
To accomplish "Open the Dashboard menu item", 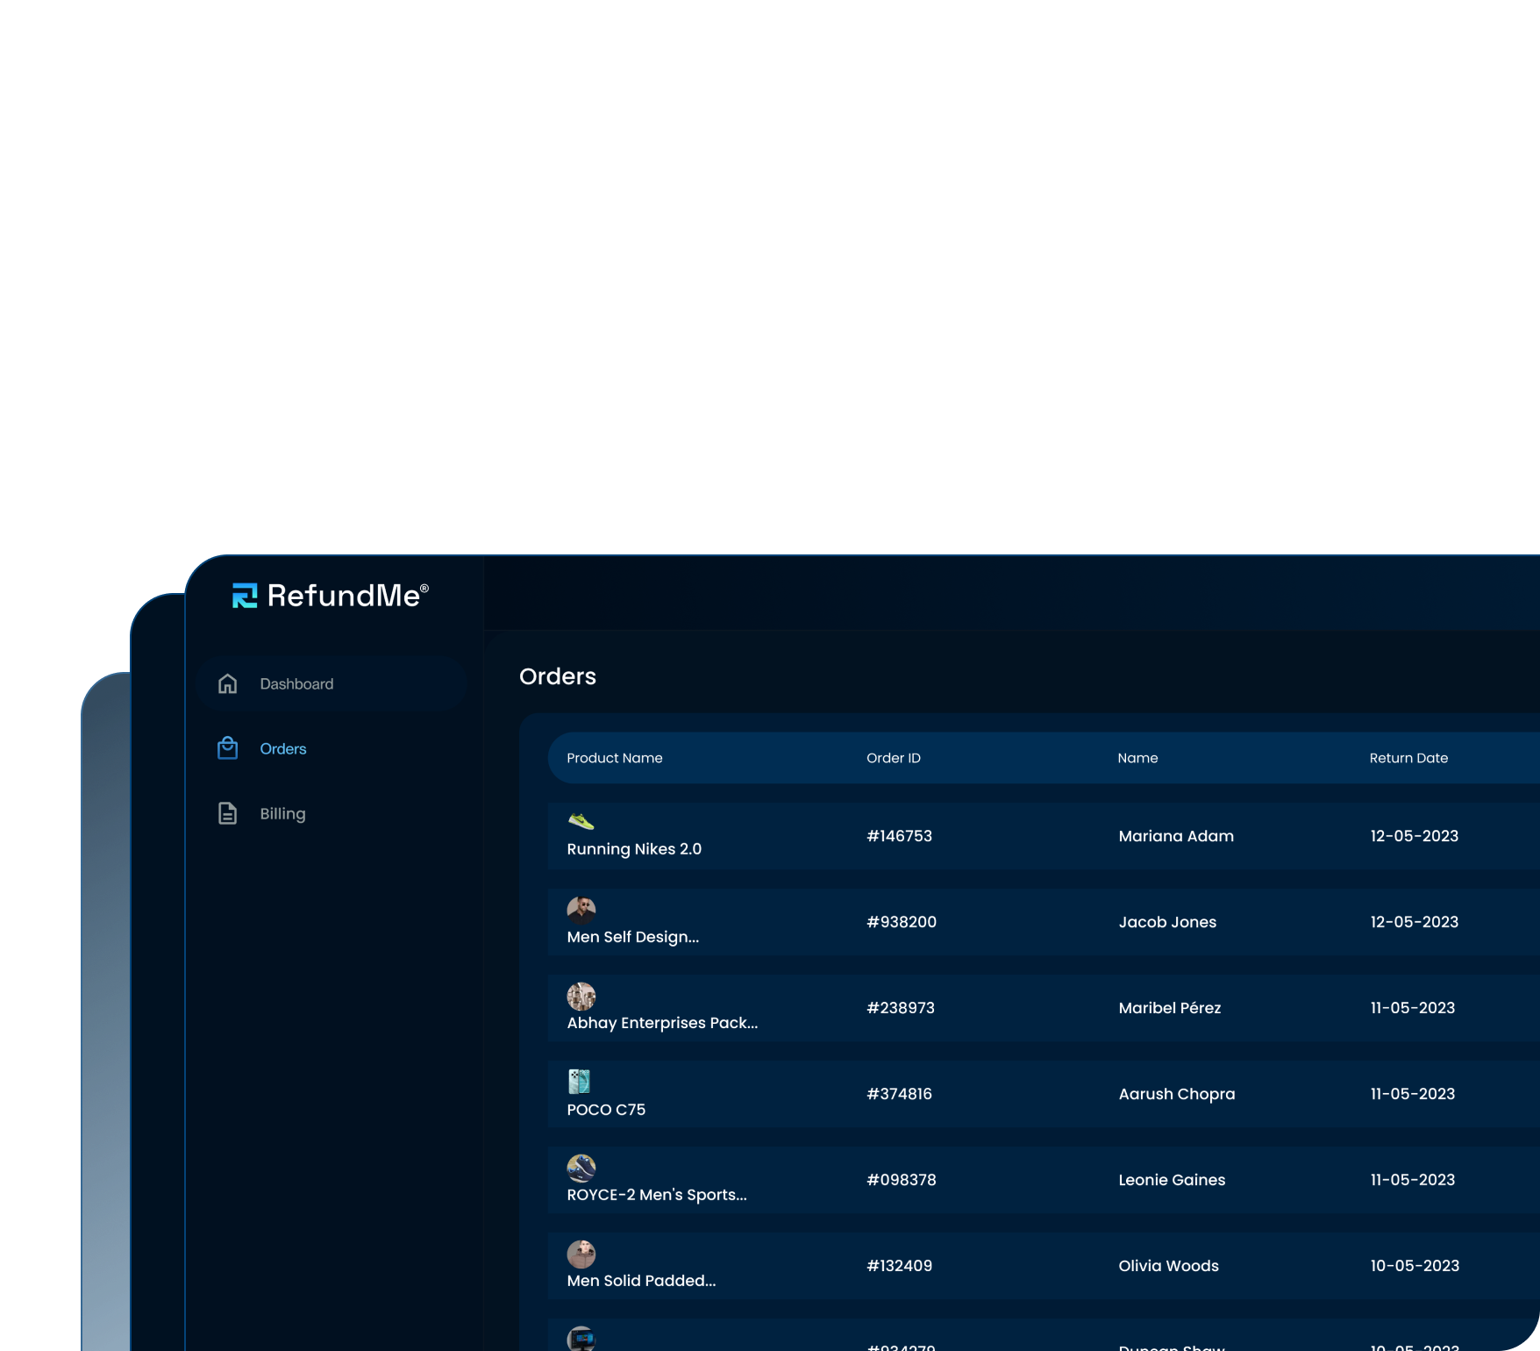I will [x=296, y=683].
